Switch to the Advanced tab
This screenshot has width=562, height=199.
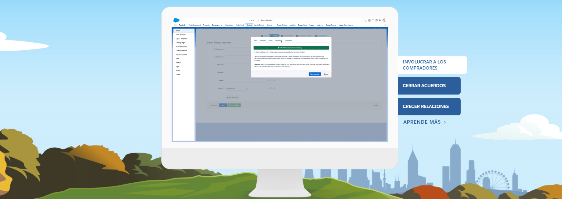coord(263,41)
